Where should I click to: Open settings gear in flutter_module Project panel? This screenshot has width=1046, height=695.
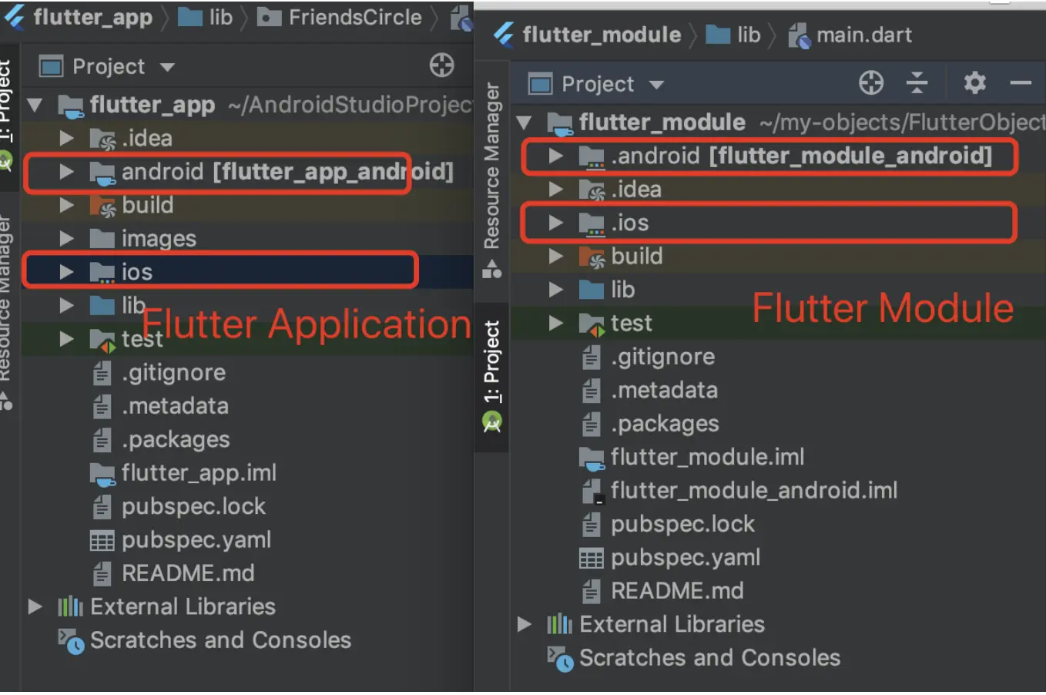tap(975, 82)
